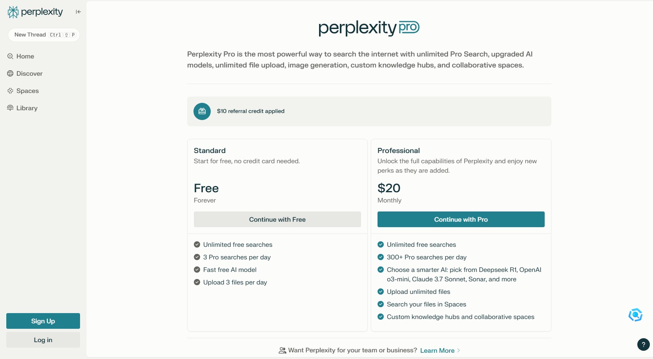Open the help question mark button
653x359 pixels.
(643, 344)
